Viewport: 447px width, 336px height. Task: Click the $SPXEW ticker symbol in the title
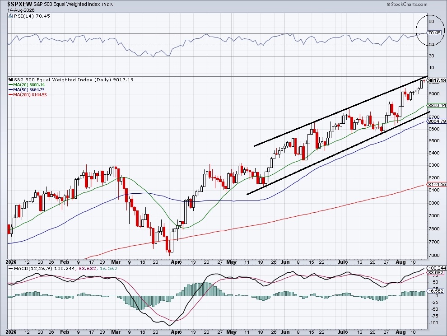[x=20, y=4]
